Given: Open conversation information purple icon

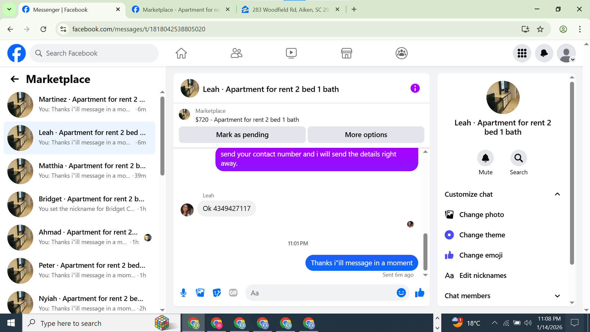Looking at the screenshot, I should pos(415,89).
